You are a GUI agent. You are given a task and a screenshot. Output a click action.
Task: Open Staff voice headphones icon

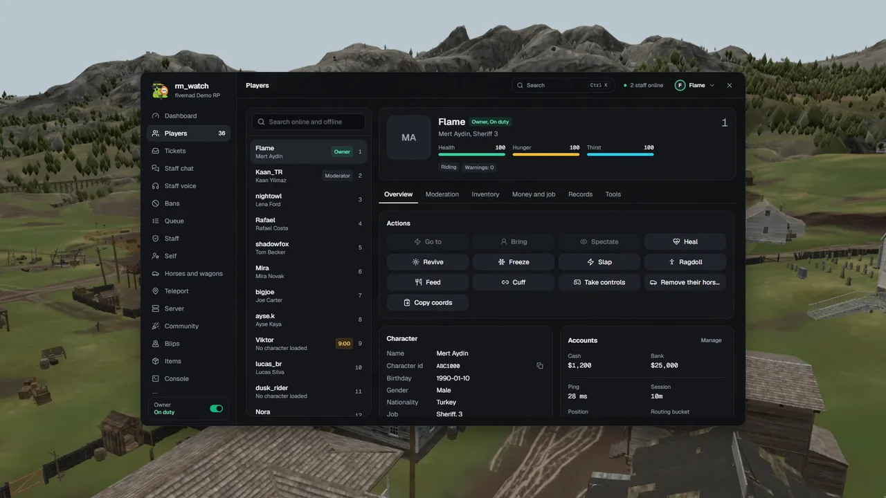[156, 186]
